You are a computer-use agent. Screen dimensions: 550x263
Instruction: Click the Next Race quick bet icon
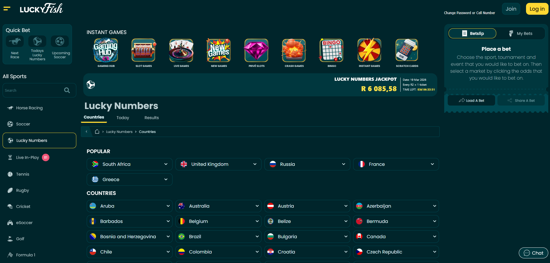15,42
